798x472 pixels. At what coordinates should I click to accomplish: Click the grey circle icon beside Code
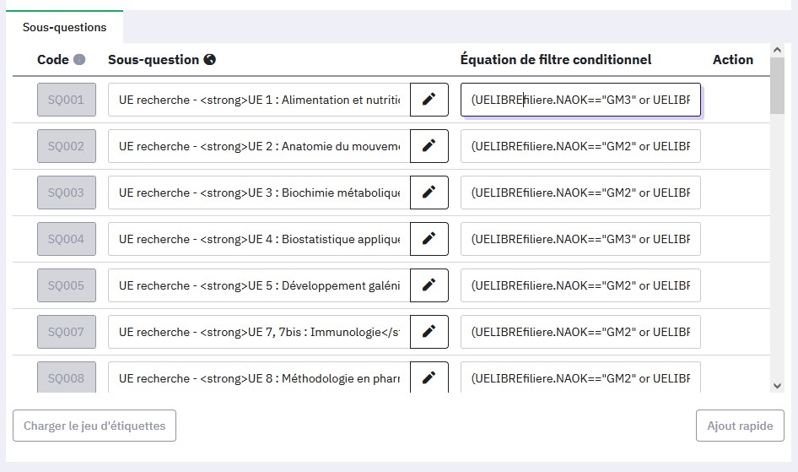tap(79, 60)
